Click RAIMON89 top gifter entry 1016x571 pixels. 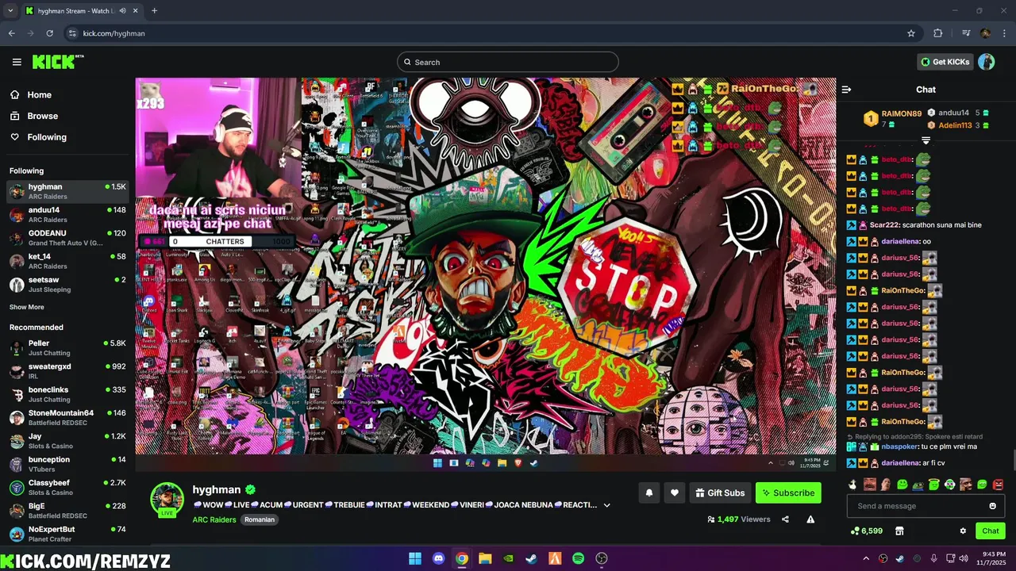coord(893,119)
